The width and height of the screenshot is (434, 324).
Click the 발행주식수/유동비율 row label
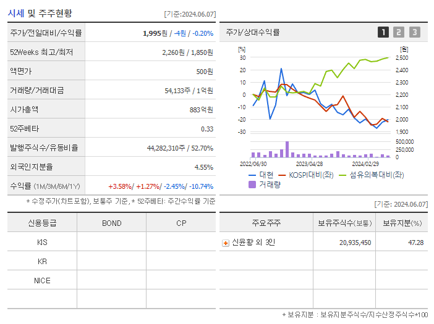[x=44, y=147]
